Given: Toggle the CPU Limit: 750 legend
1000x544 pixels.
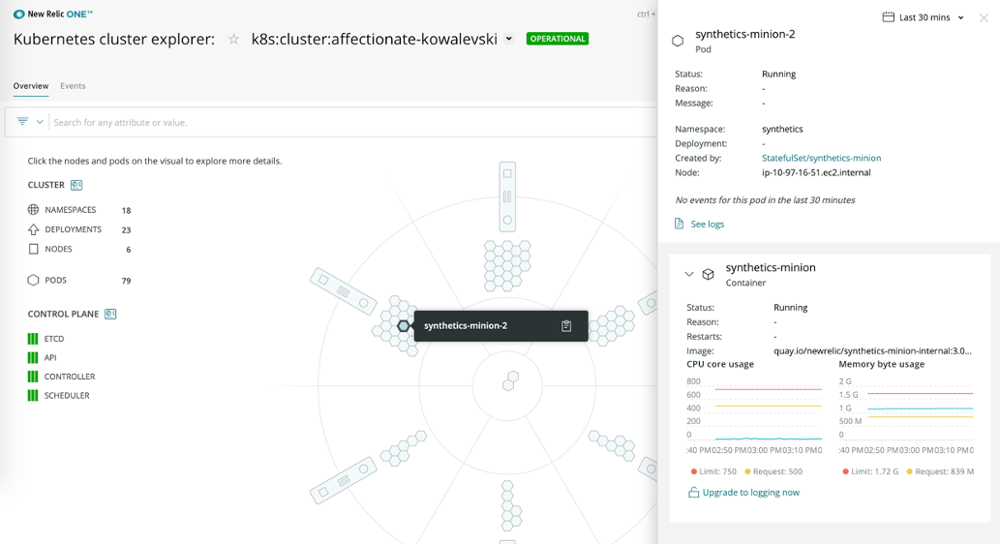Looking at the screenshot, I should (713, 472).
